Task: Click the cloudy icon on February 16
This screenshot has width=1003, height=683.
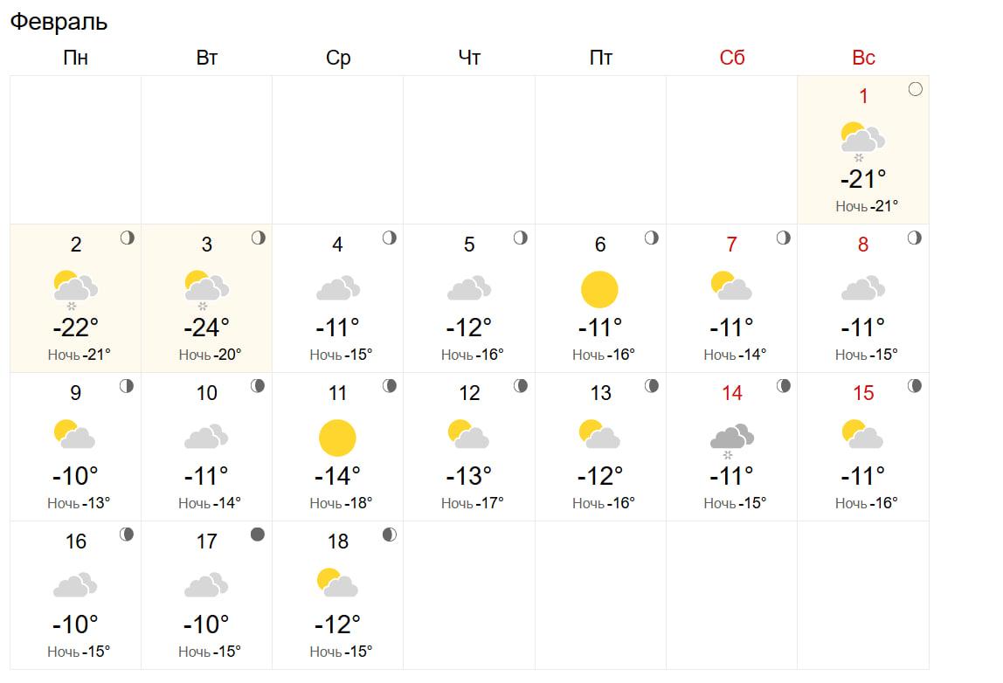Action: coord(75,584)
